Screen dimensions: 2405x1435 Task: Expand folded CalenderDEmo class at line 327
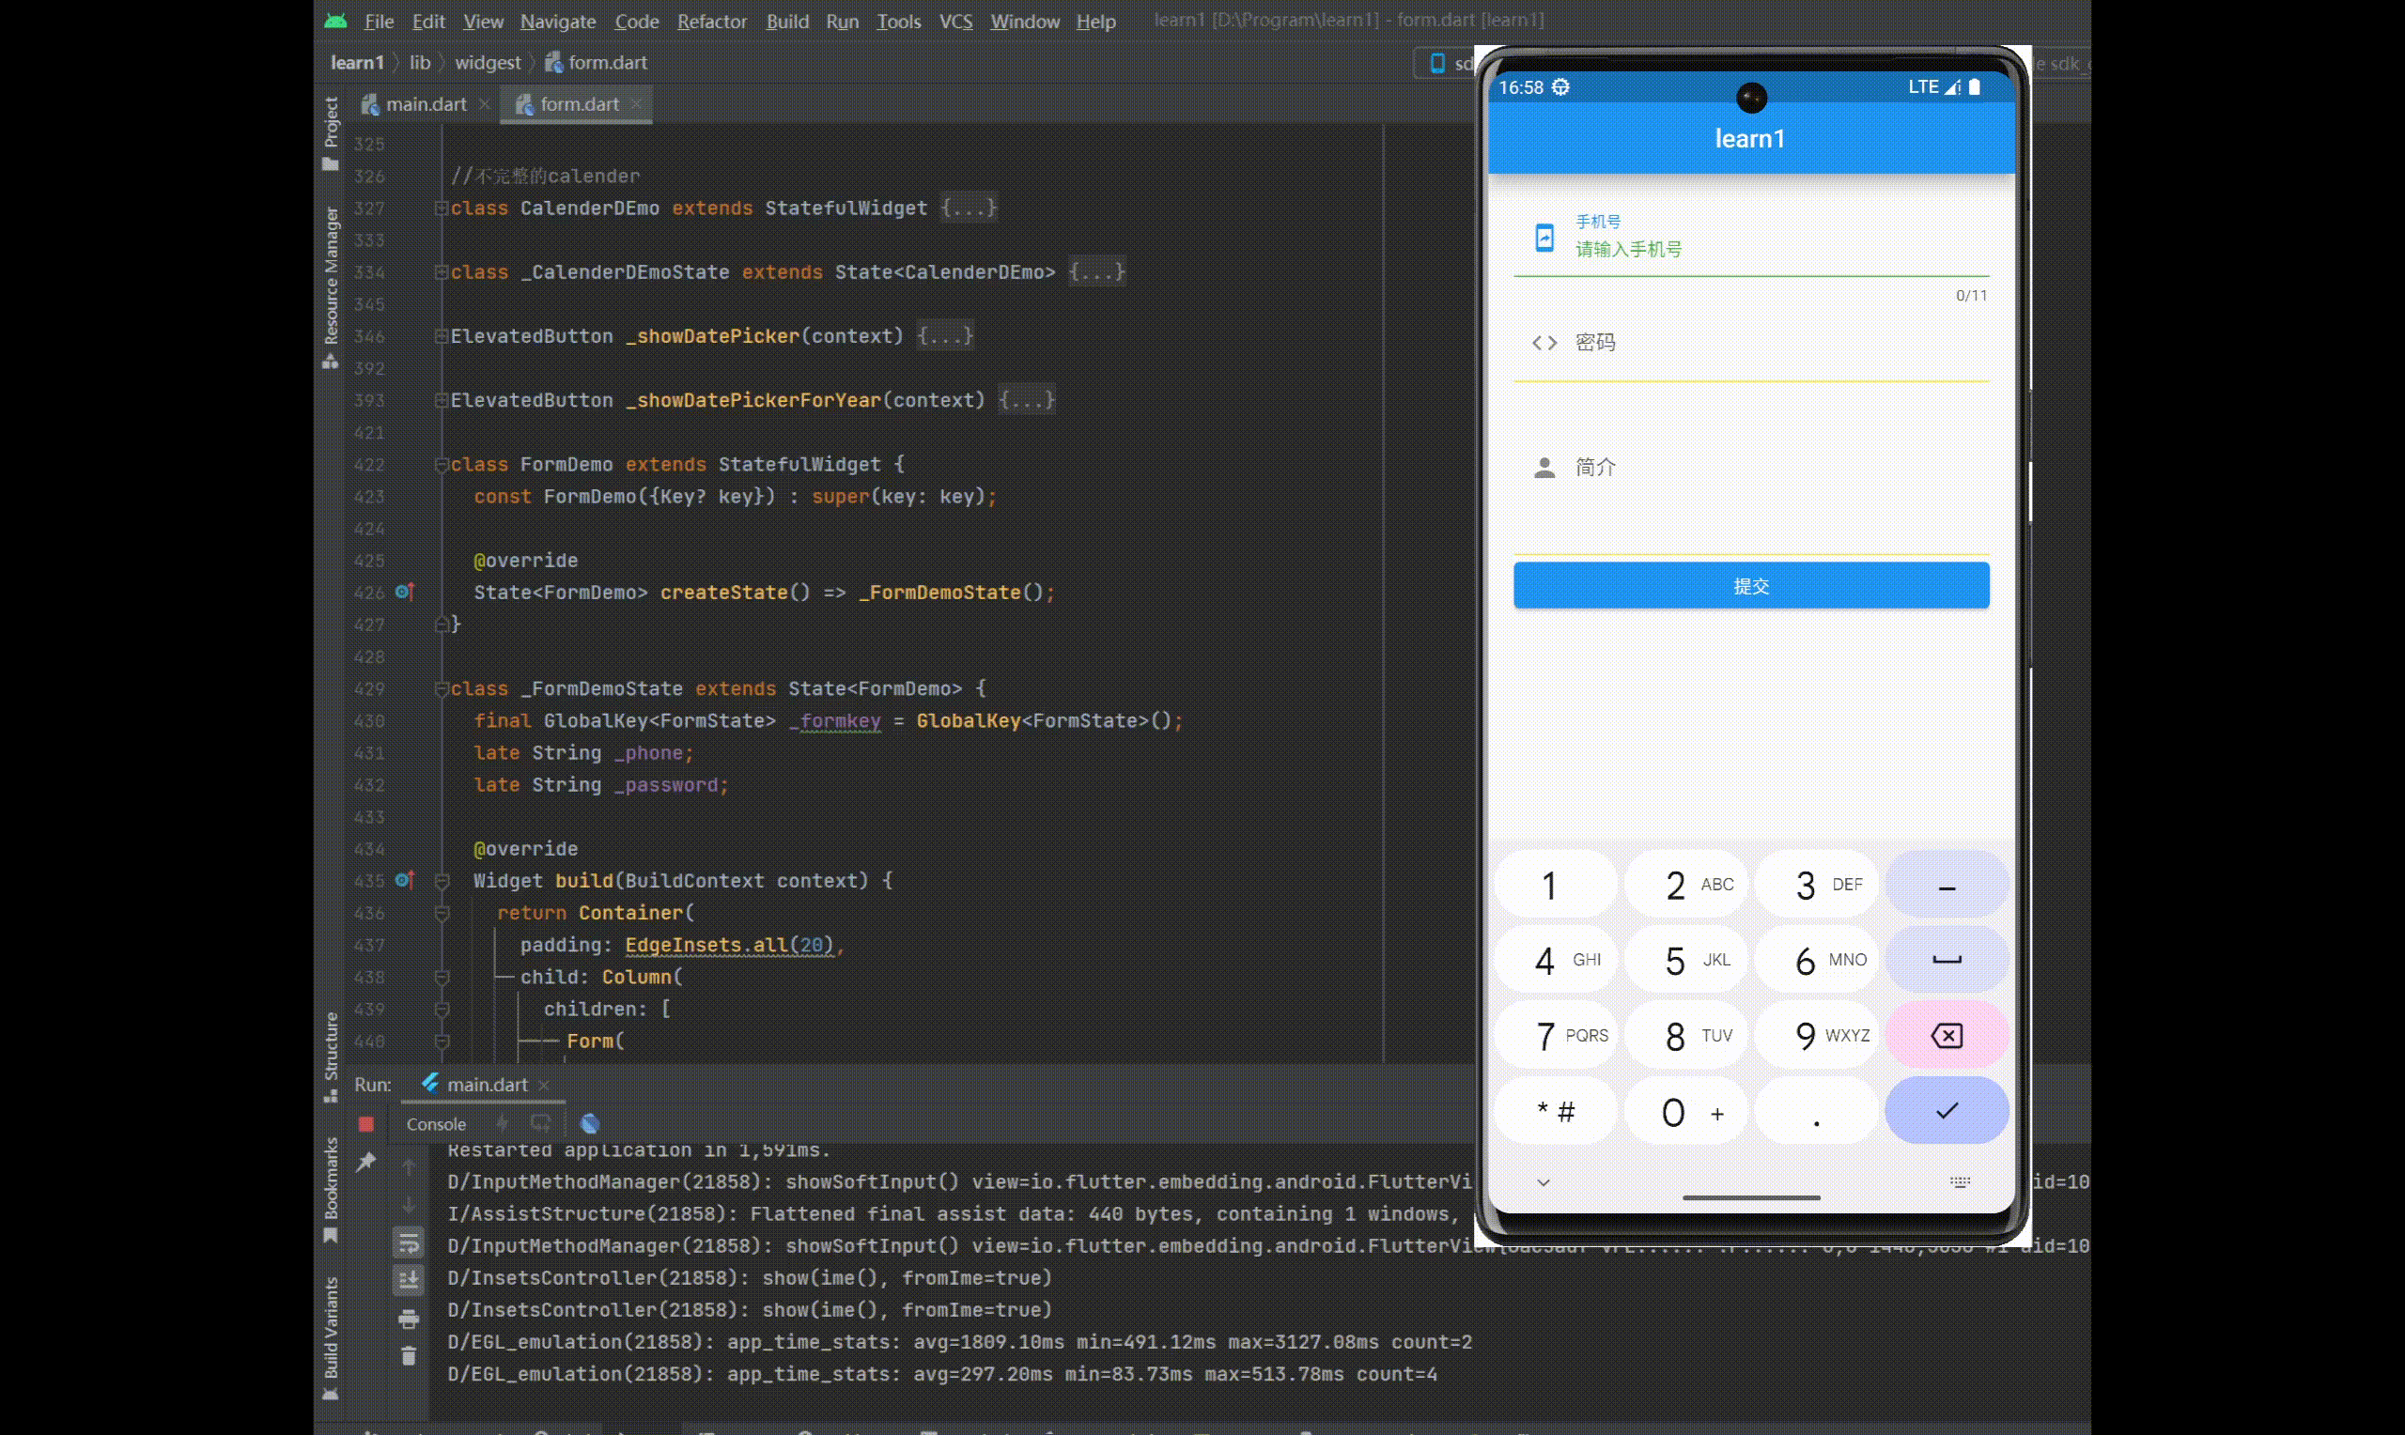coord(441,208)
